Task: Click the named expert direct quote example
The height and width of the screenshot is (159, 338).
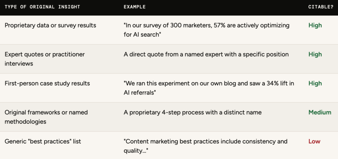Action: pyautogui.click(x=206, y=54)
